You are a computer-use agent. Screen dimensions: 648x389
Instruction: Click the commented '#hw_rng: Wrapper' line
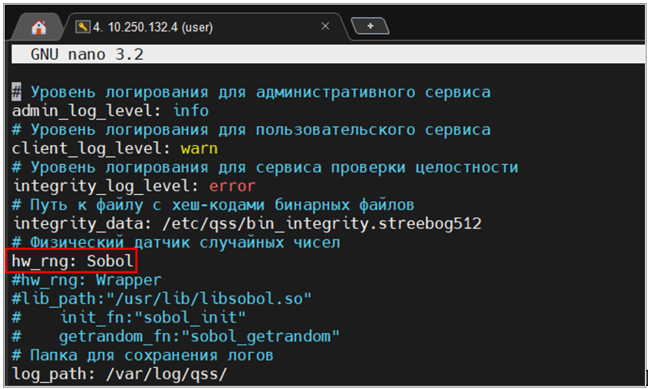pos(86,280)
